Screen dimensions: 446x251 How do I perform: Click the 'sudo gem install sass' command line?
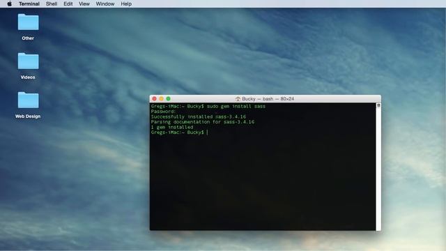(208, 107)
